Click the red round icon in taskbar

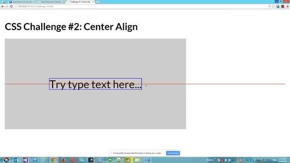point(72,160)
